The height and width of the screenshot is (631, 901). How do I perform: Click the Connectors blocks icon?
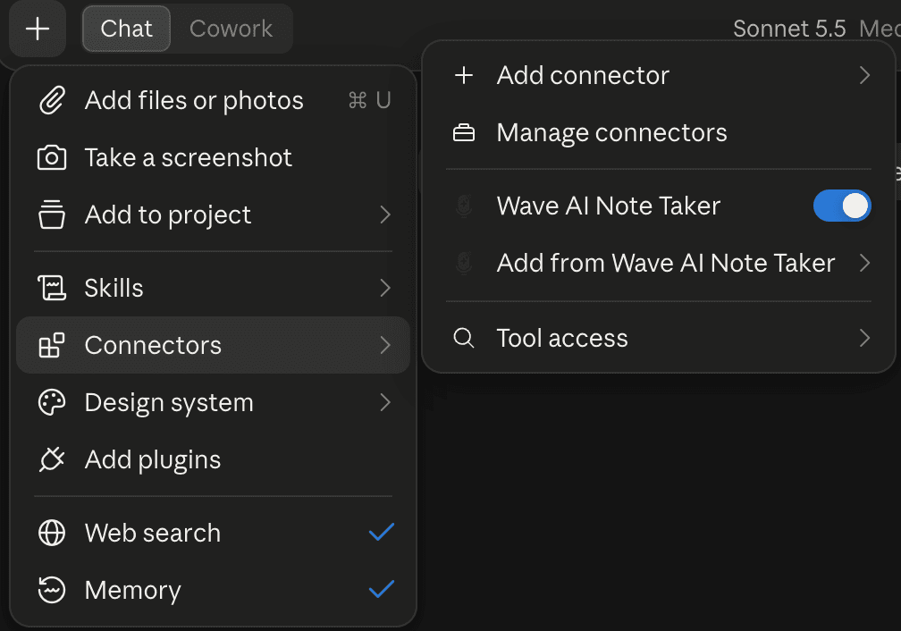click(x=52, y=345)
